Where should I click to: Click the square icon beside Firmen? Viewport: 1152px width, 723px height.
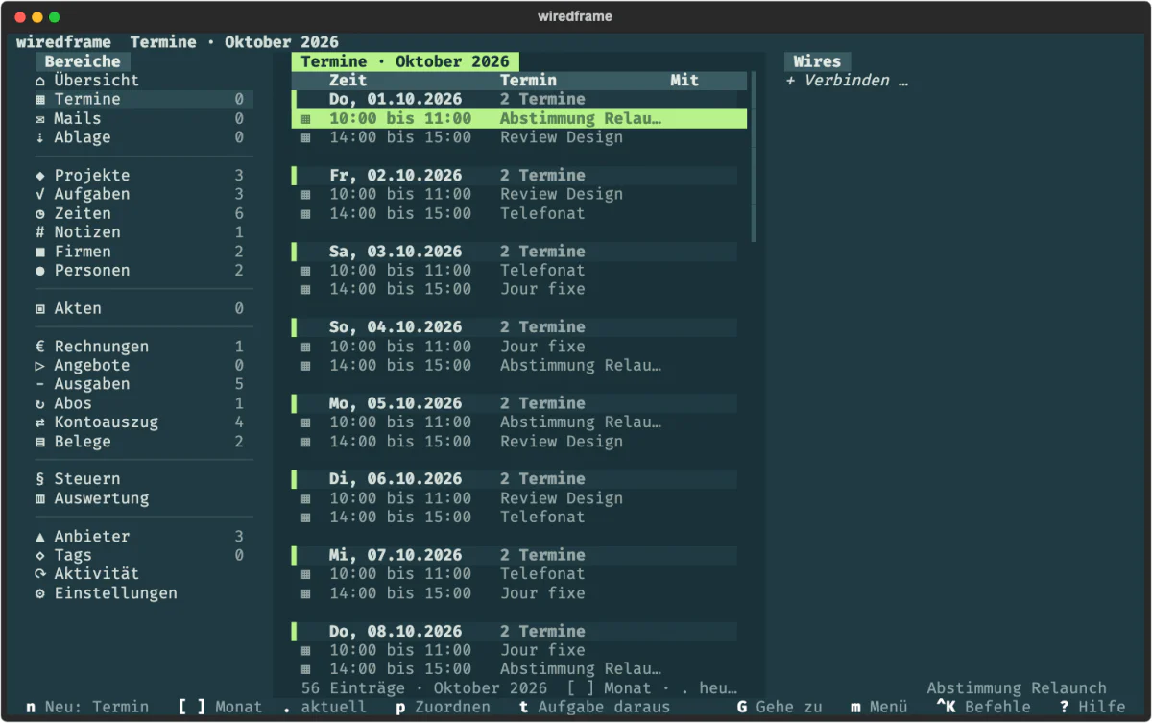click(x=40, y=252)
